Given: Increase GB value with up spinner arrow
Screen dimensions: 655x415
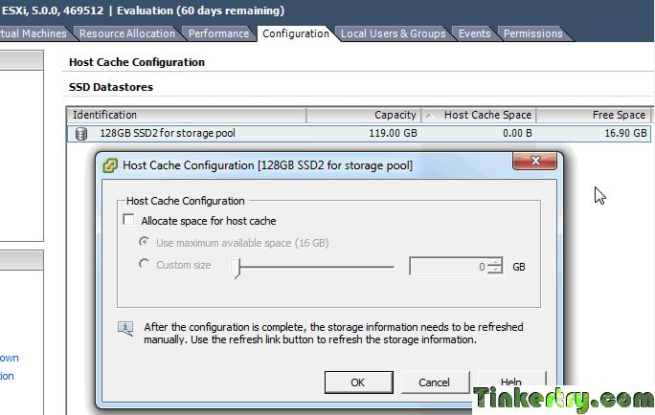Looking at the screenshot, I should click(495, 262).
